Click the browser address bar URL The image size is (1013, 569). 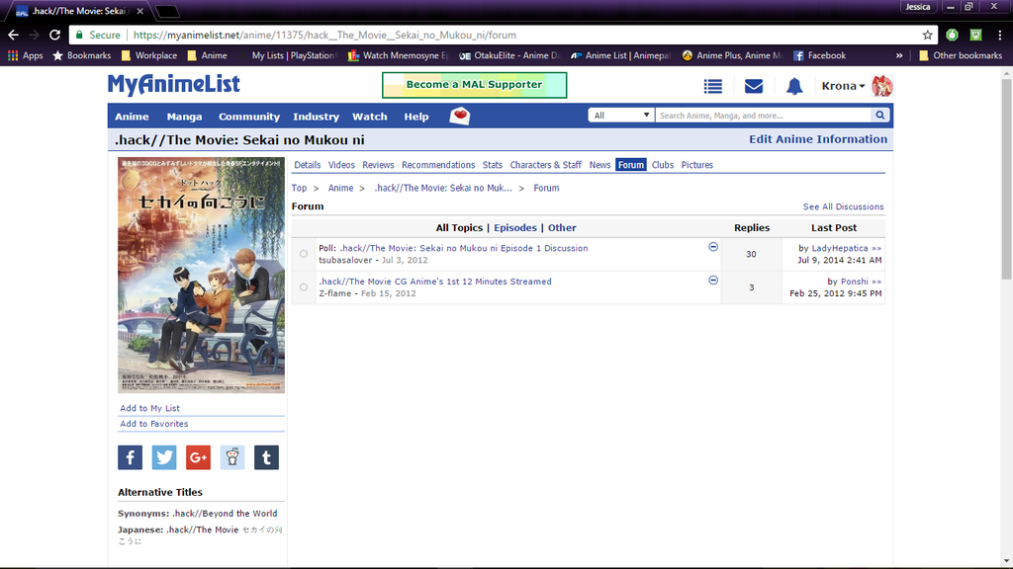click(x=324, y=35)
